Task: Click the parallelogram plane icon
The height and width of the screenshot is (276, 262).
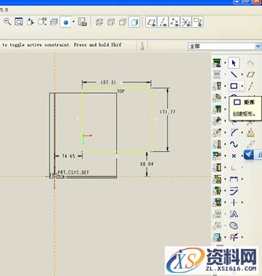Action: point(250,74)
